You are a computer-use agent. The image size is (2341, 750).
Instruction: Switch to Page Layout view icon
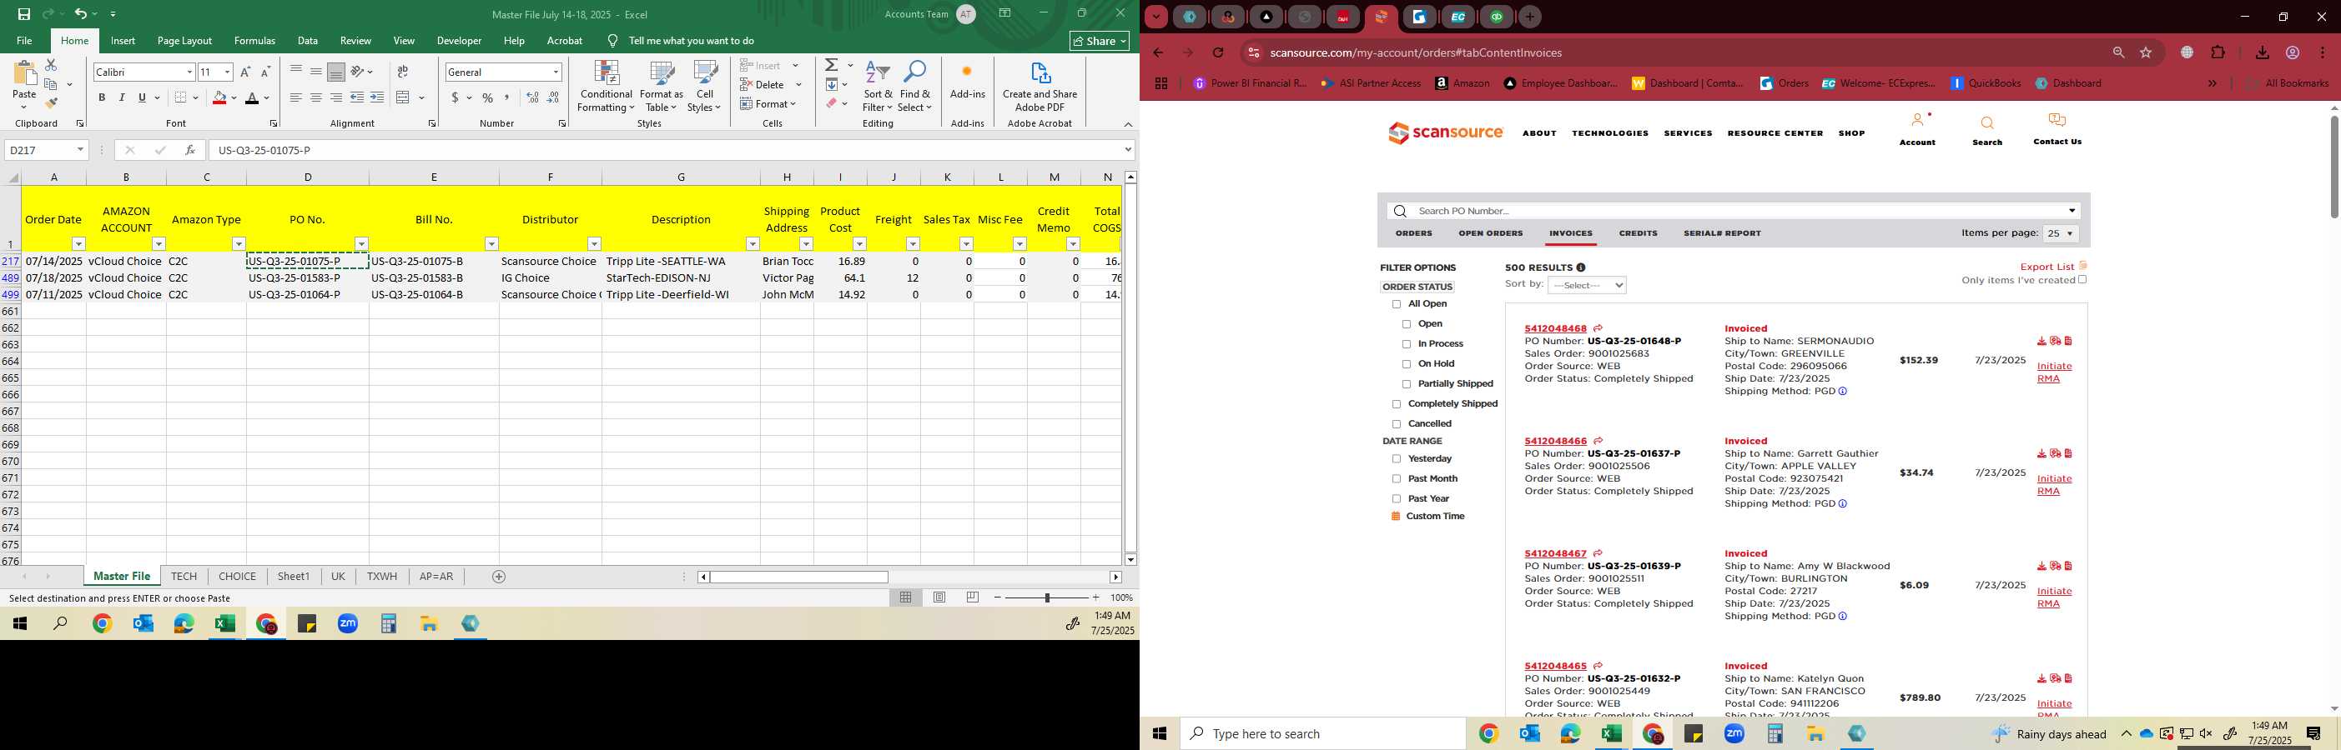[939, 597]
